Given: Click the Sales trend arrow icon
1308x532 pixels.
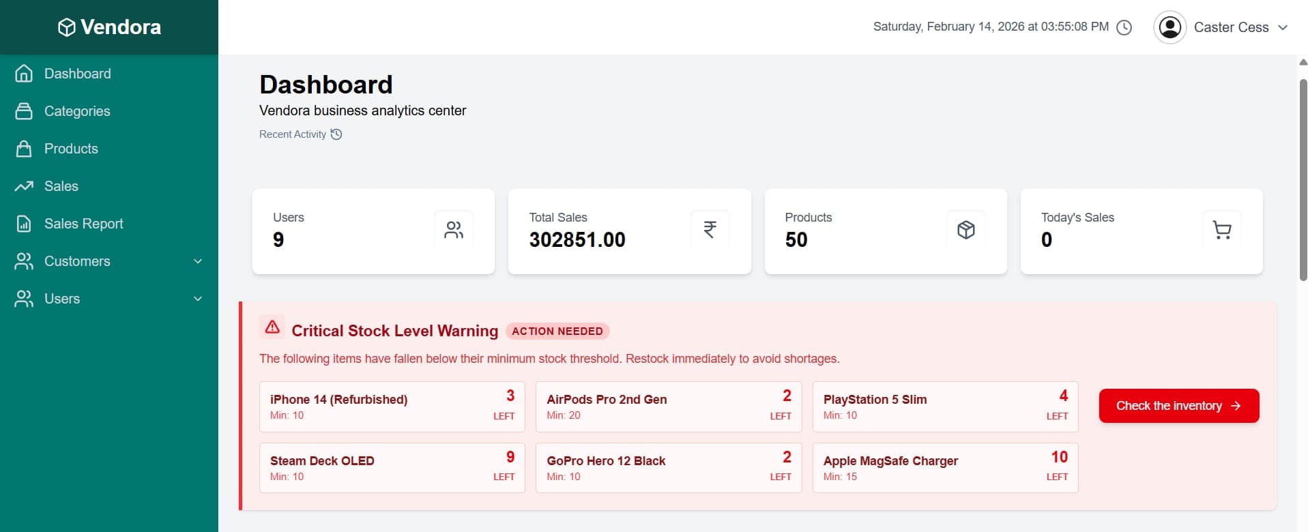Looking at the screenshot, I should tap(24, 186).
